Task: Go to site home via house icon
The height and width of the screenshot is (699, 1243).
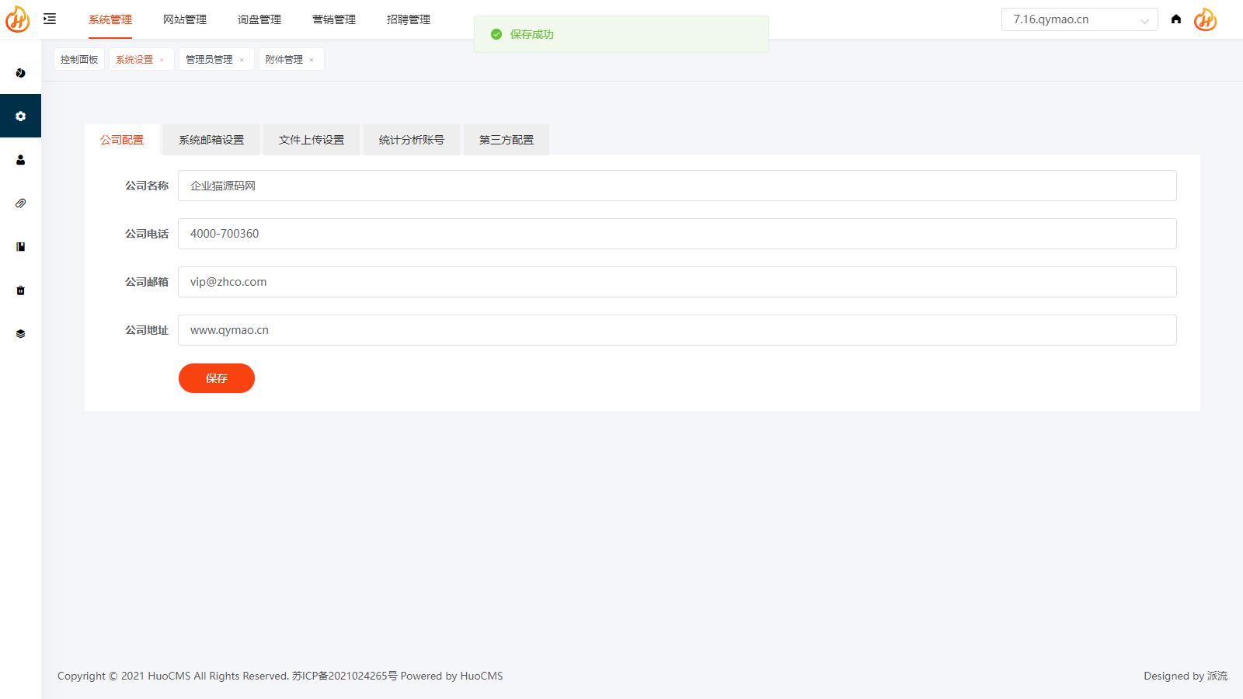Action: tap(1176, 19)
